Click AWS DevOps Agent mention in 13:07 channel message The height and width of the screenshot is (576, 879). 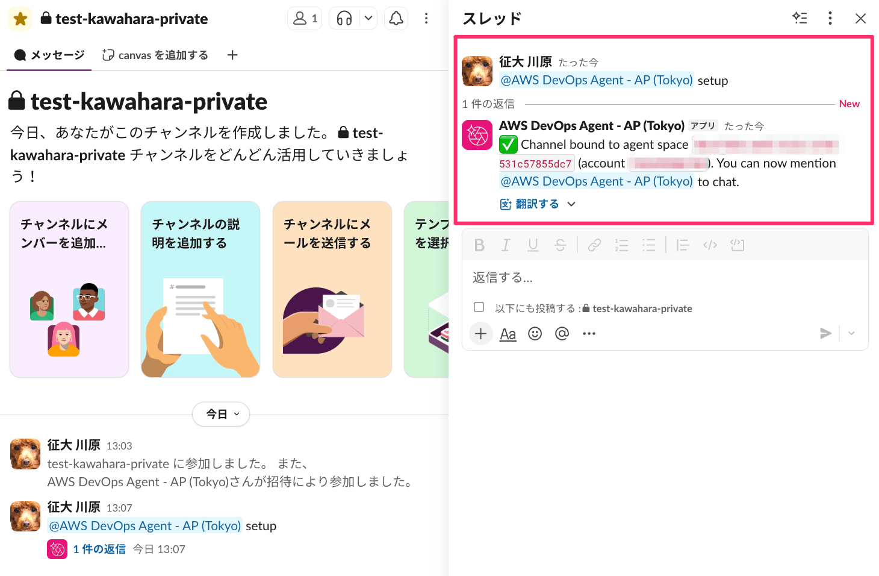(x=145, y=526)
